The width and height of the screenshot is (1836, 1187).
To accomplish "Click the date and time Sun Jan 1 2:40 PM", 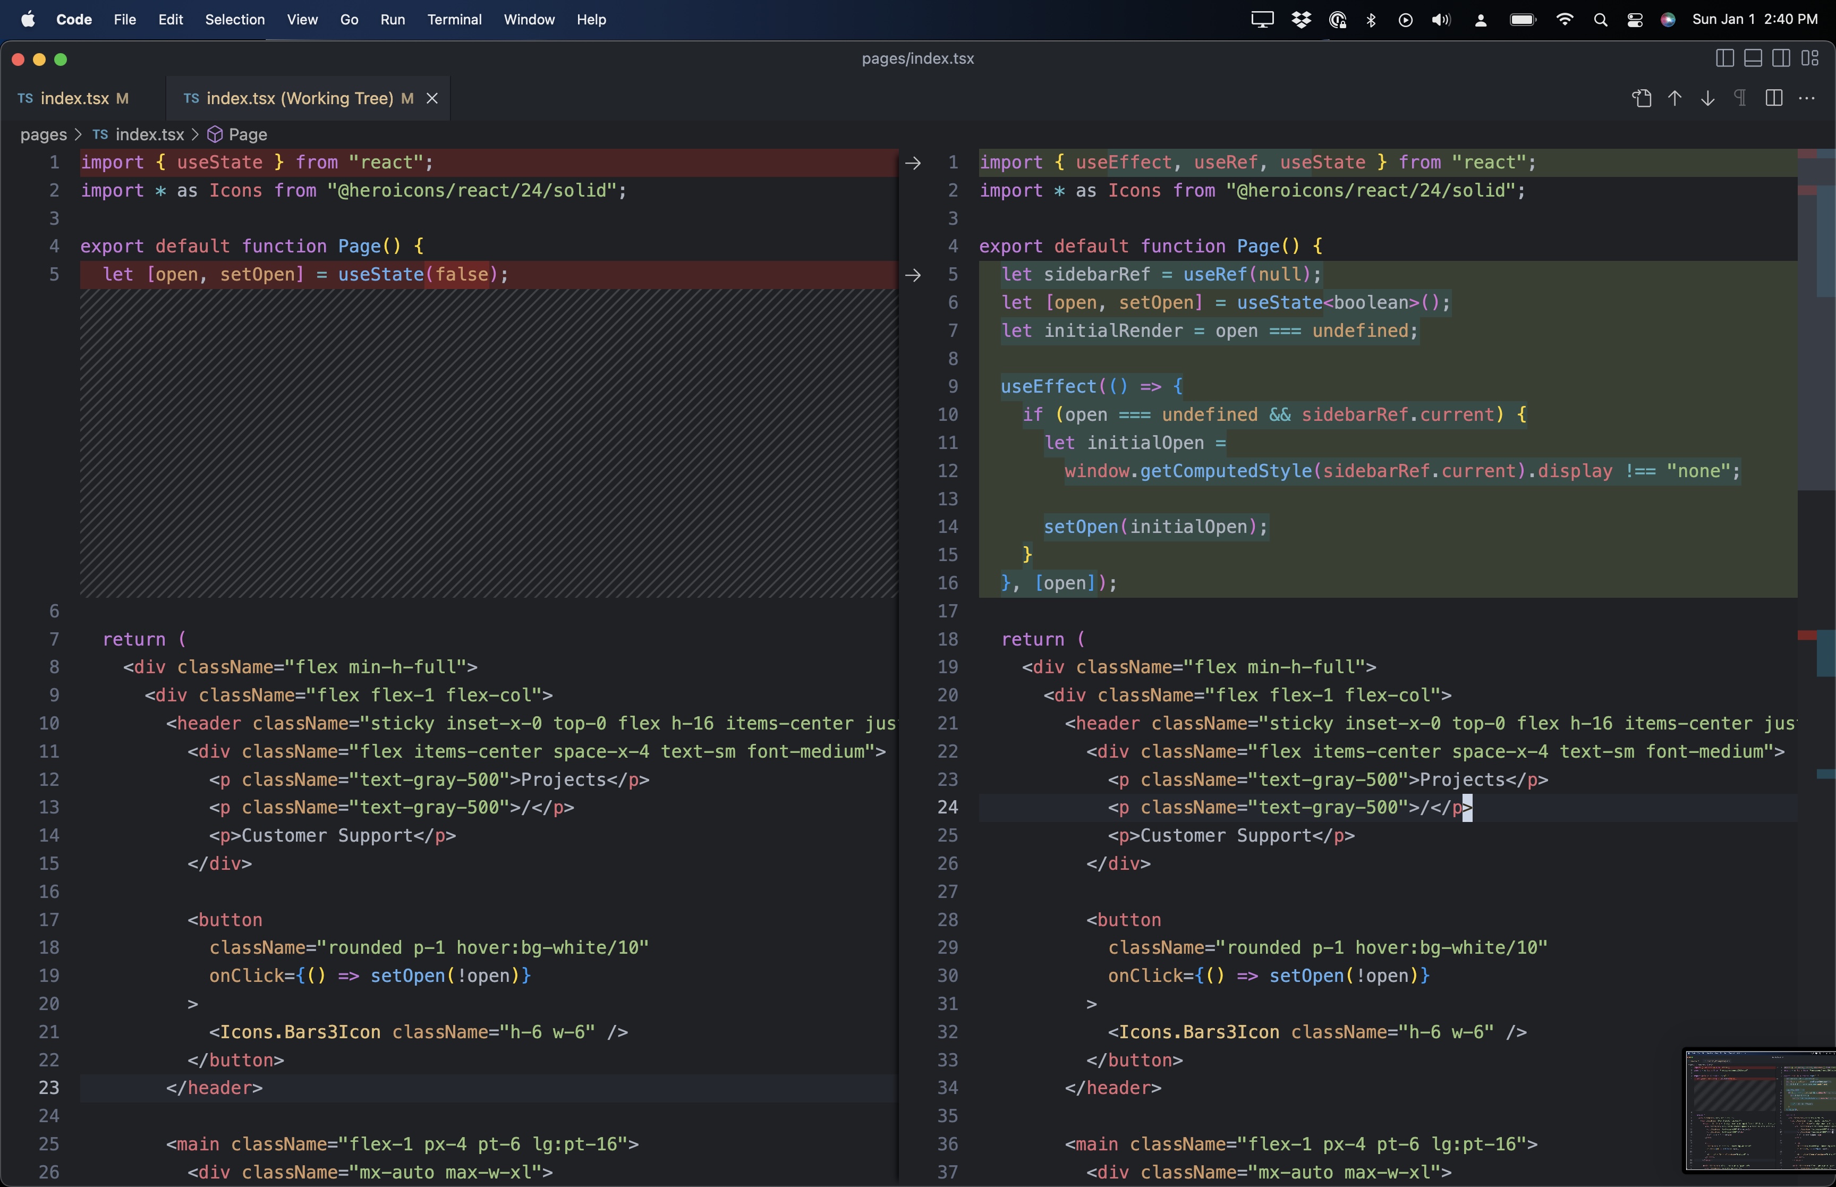I will pos(1754,19).
